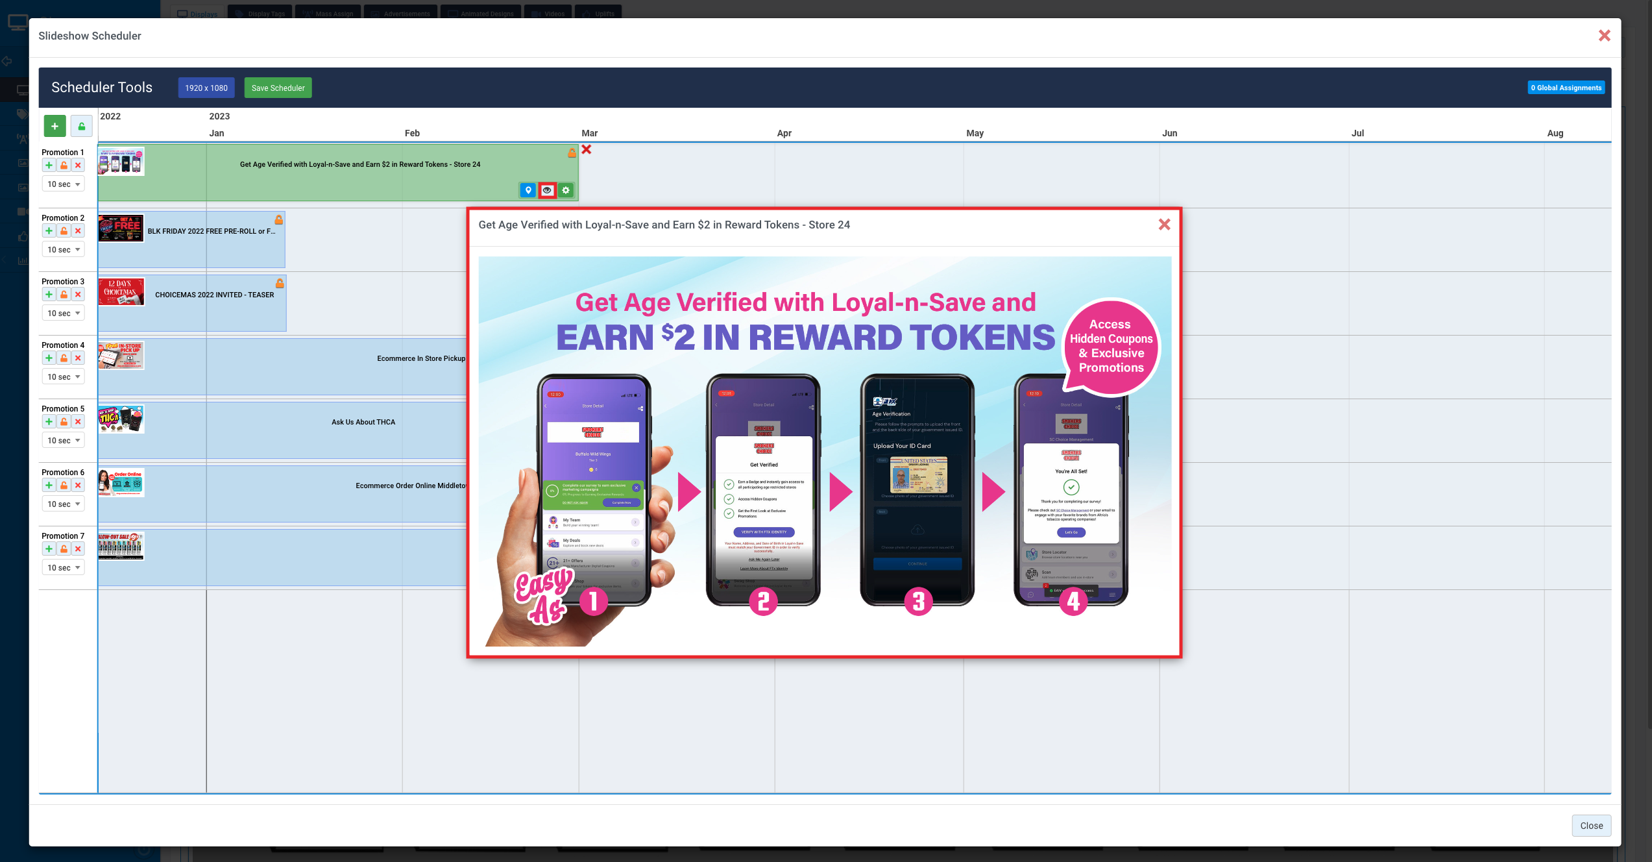The image size is (1652, 862).
Task: Select Blow-Out Sale thumbnail in Promotion 7
Action: click(121, 546)
